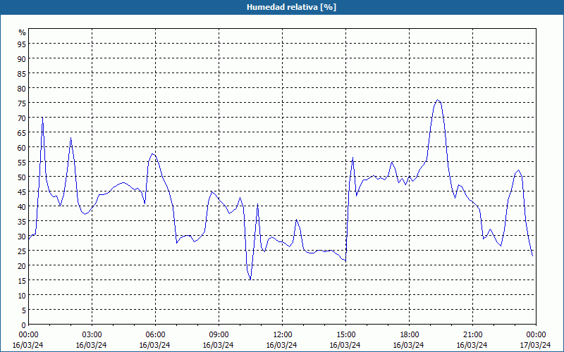Click the 60 y-axis label
564x352 pixels.
pos(22,148)
